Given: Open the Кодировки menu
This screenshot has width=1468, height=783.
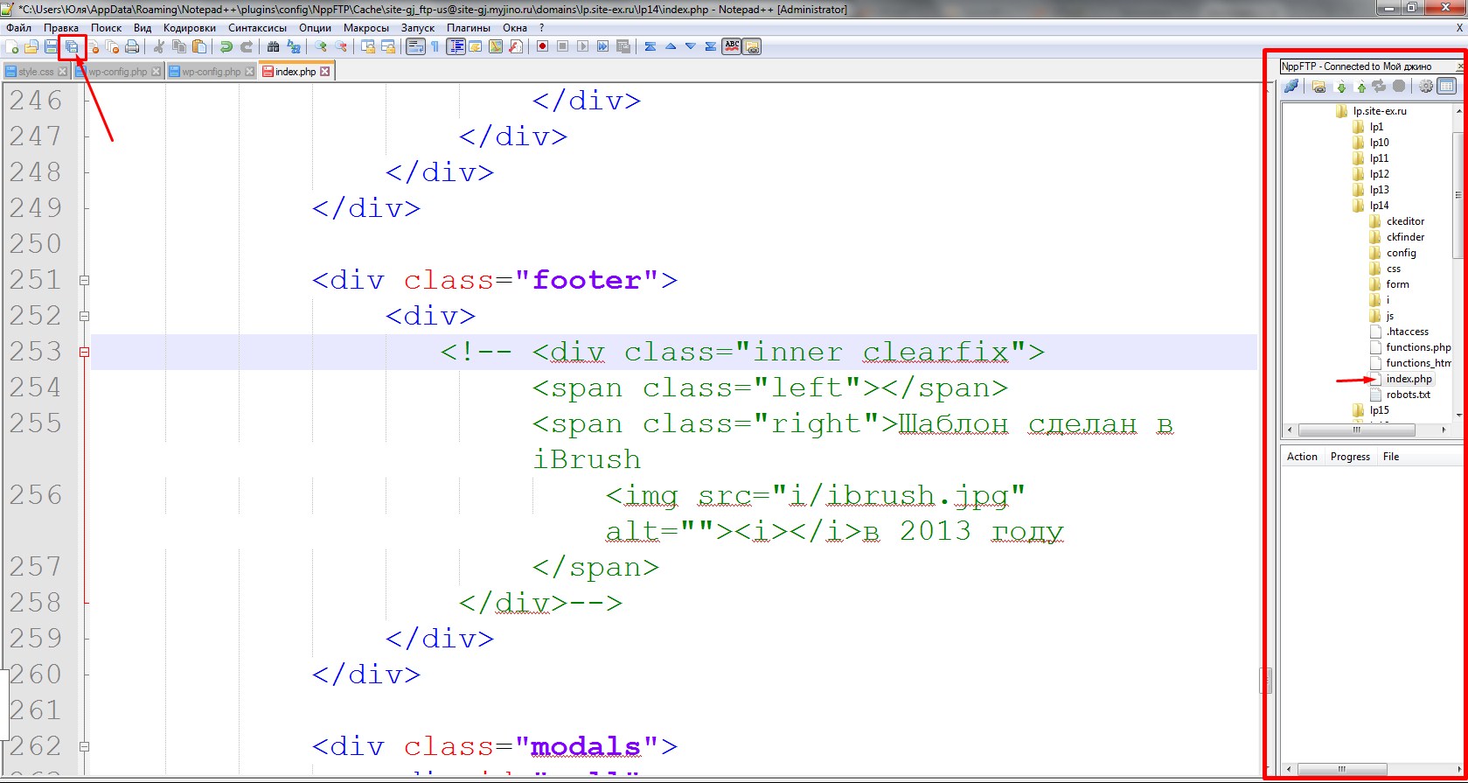Looking at the screenshot, I should [x=189, y=28].
